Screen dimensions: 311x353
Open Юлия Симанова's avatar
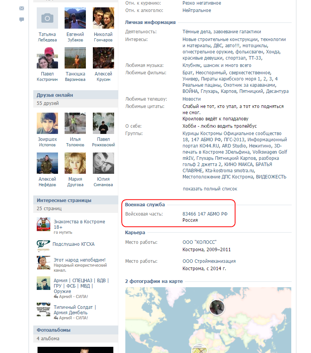[103, 163]
